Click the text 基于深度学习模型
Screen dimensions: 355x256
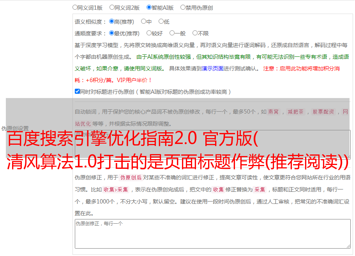(97, 45)
